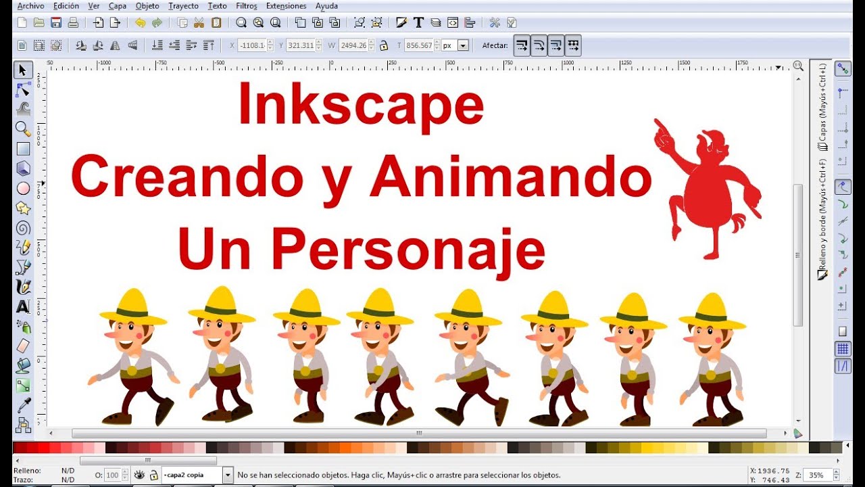Click the canvas horizontal scrollbar thumb

[419, 434]
